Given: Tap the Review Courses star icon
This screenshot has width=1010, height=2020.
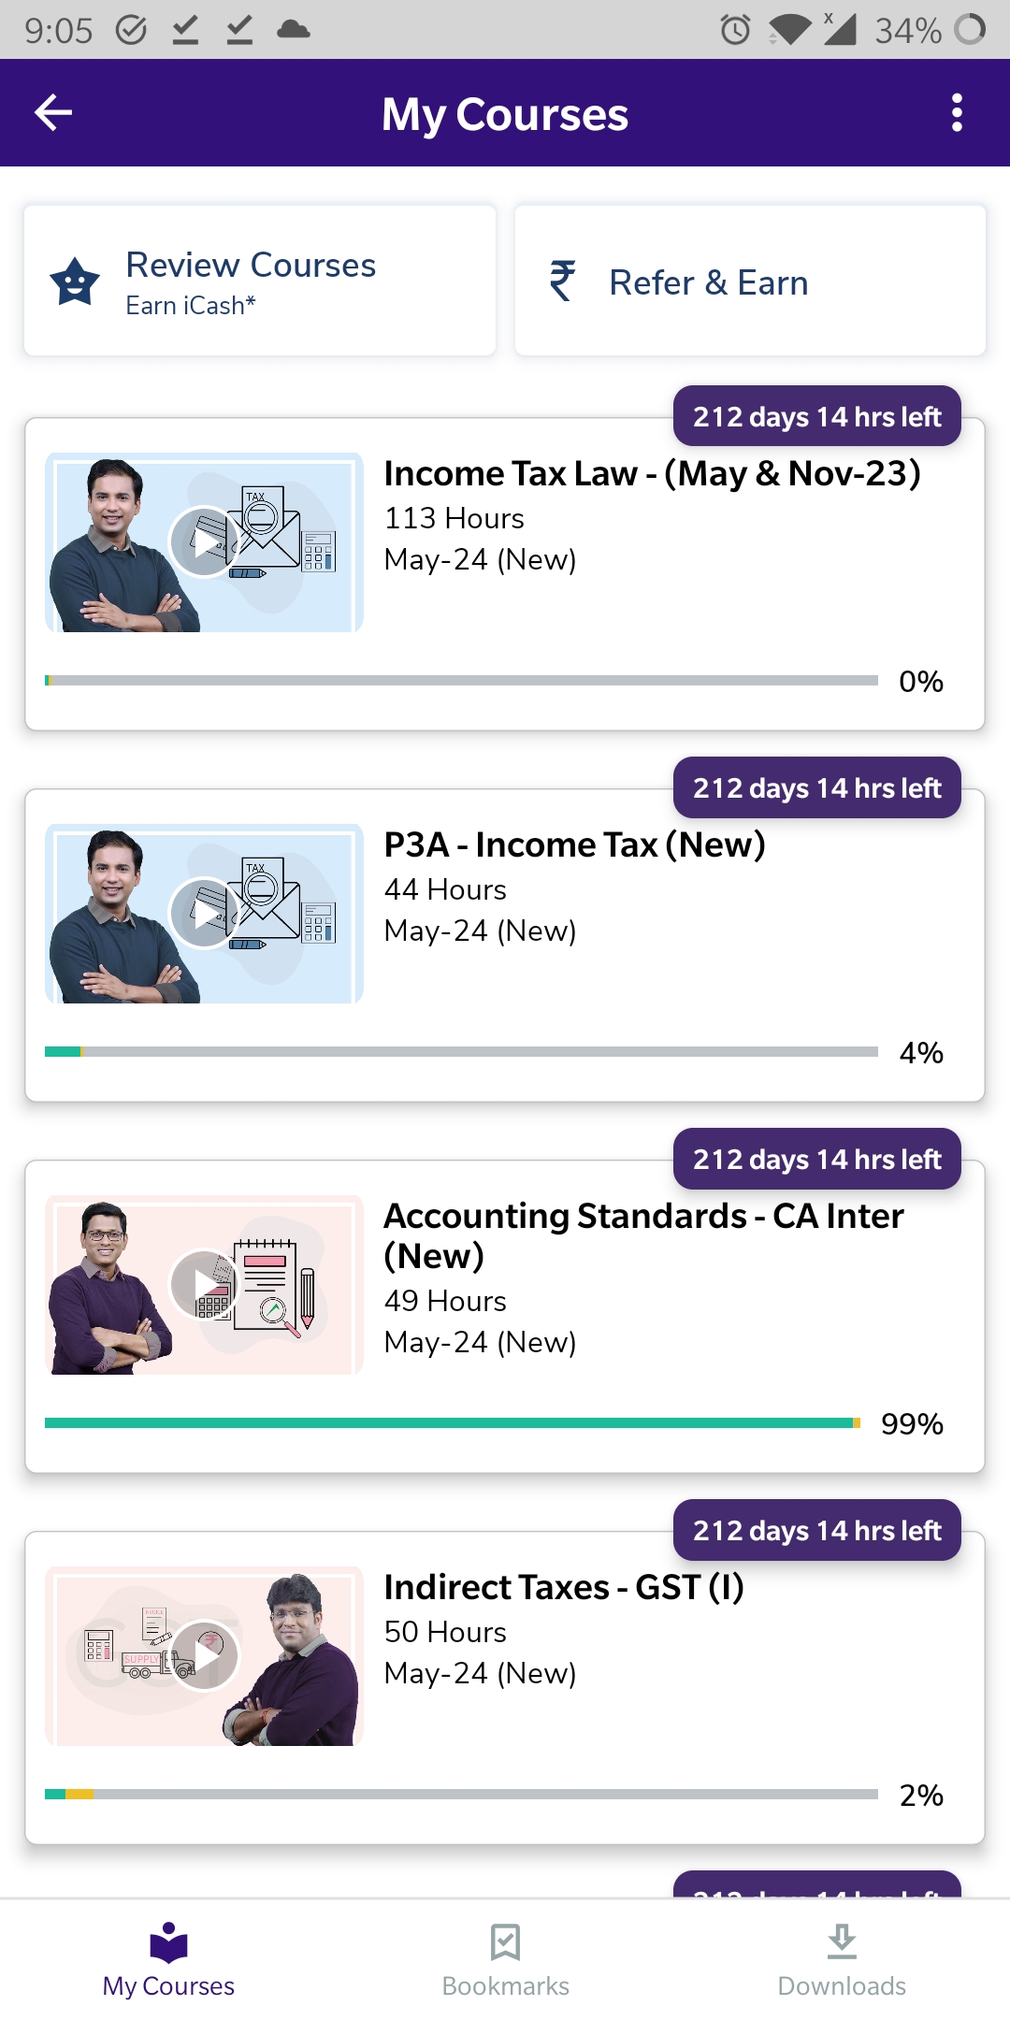Looking at the screenshot, I should (x=75, y=281).
